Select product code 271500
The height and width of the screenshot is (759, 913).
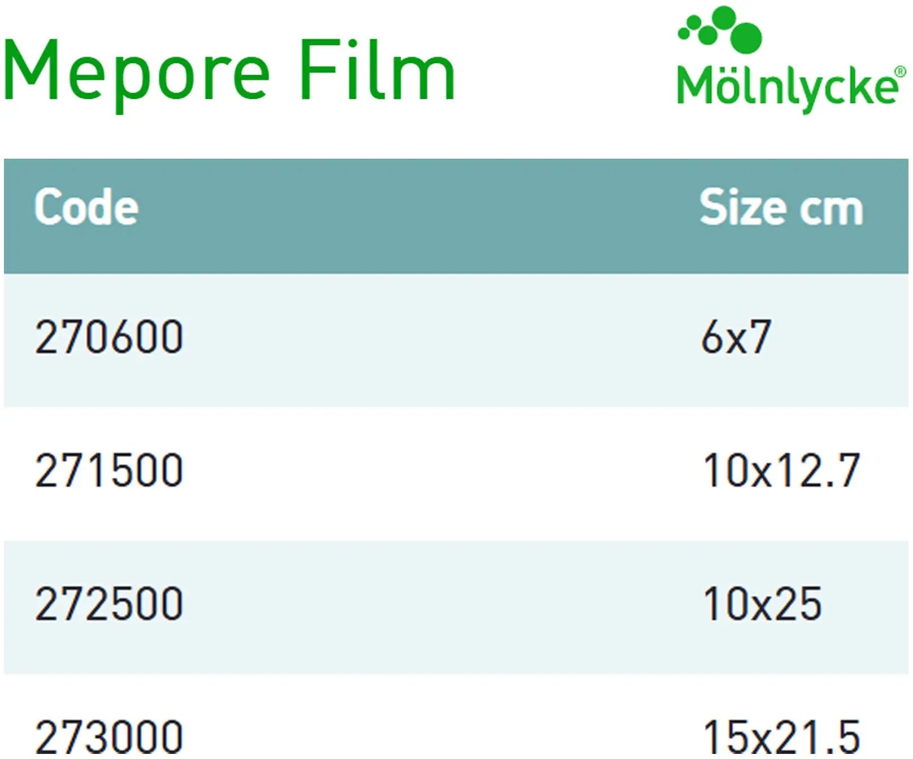109,470
